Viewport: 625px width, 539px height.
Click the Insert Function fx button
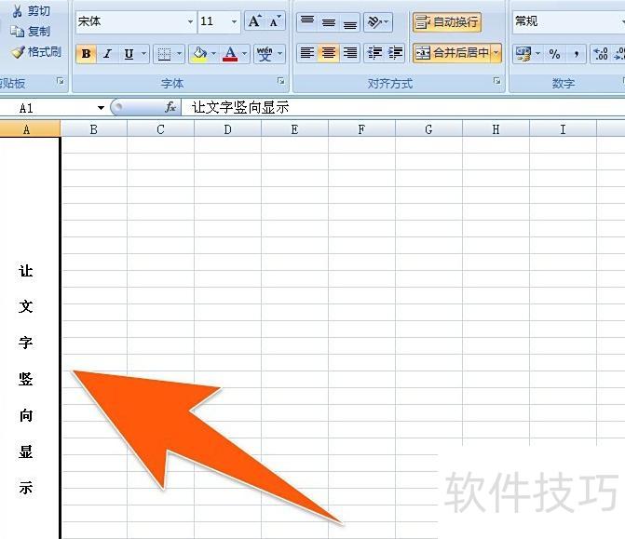click(x=170, y=107)
